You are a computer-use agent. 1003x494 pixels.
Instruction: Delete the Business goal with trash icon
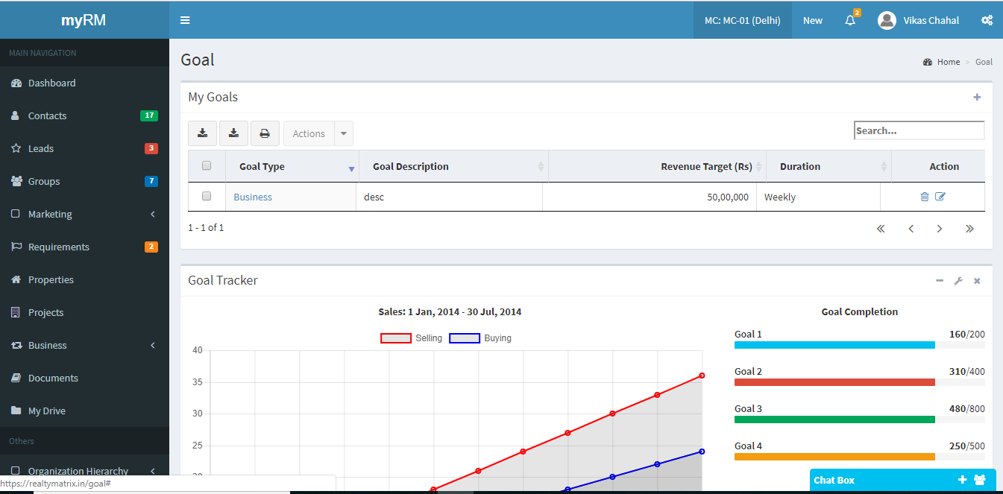pyautogui.click(x=925, y=197)
